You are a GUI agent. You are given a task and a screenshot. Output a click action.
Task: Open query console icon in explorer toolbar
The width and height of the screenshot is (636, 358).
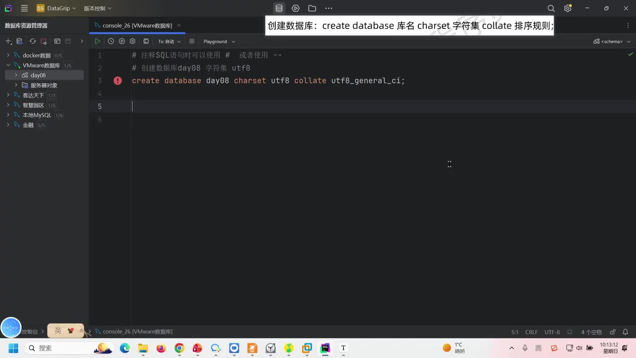coord(57,41)
